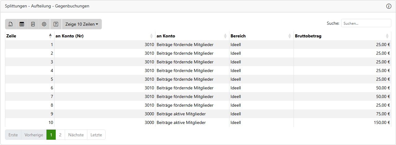Viewport: 396px width, 145px height.
Task: Open the info icon in panel header
Action: pos(389,6)
